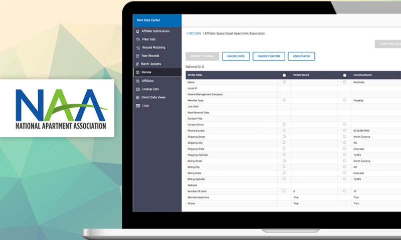Click the Batch Updates sidebar icon
This screenshot has height=240, width=401.
pos(137,64)
